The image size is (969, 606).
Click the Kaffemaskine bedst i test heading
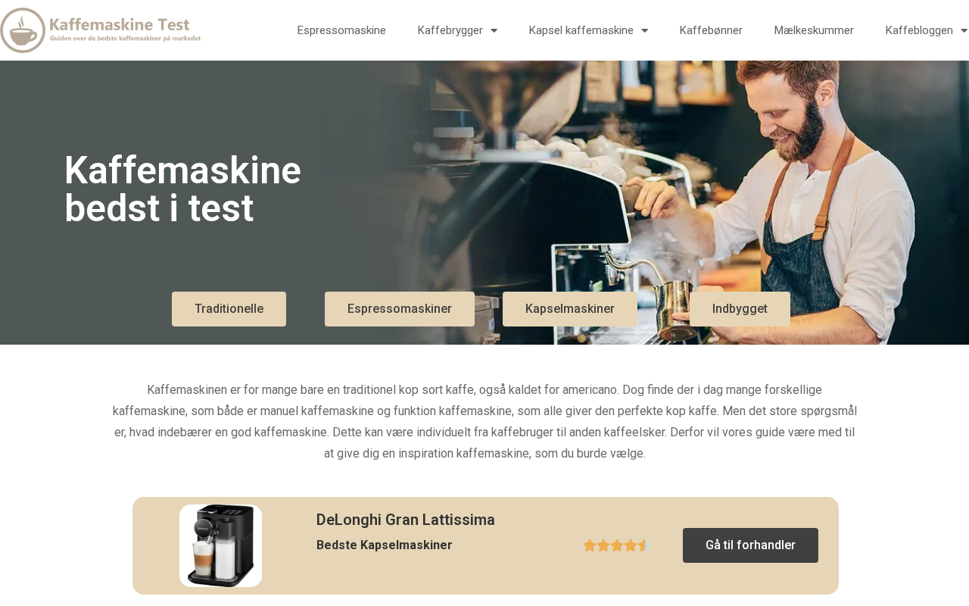(x=182, y=189)
